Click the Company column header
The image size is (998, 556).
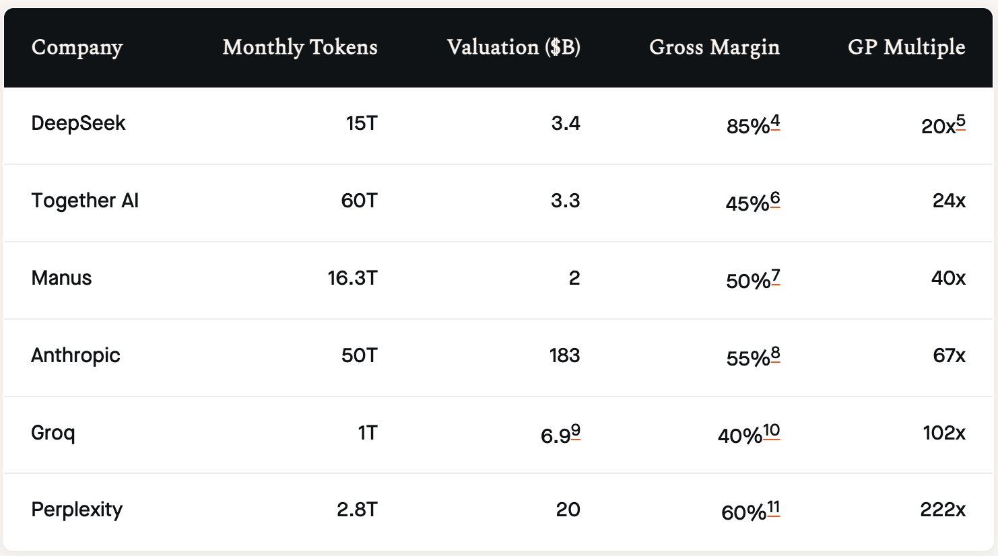click(x=77, y=47)
